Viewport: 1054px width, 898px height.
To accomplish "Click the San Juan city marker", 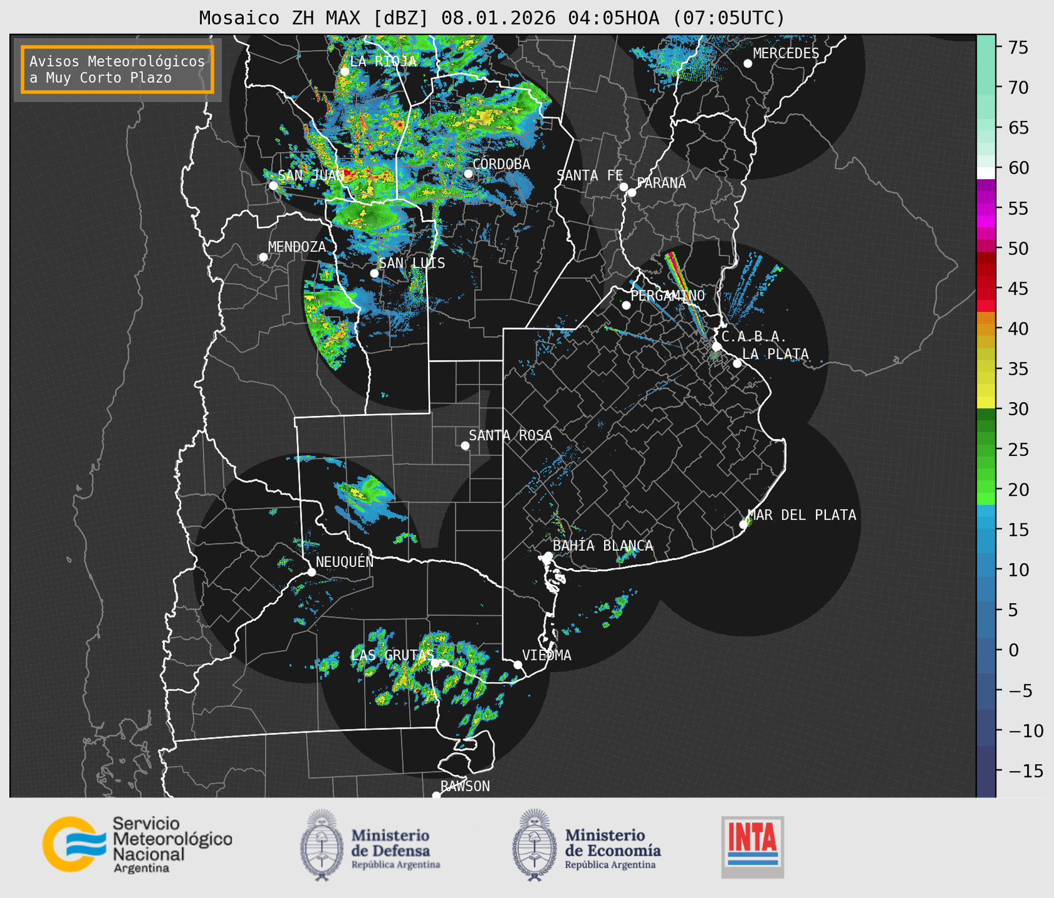I will coord(273,185).
